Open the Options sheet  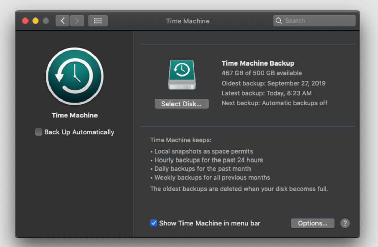pos(312,223)
